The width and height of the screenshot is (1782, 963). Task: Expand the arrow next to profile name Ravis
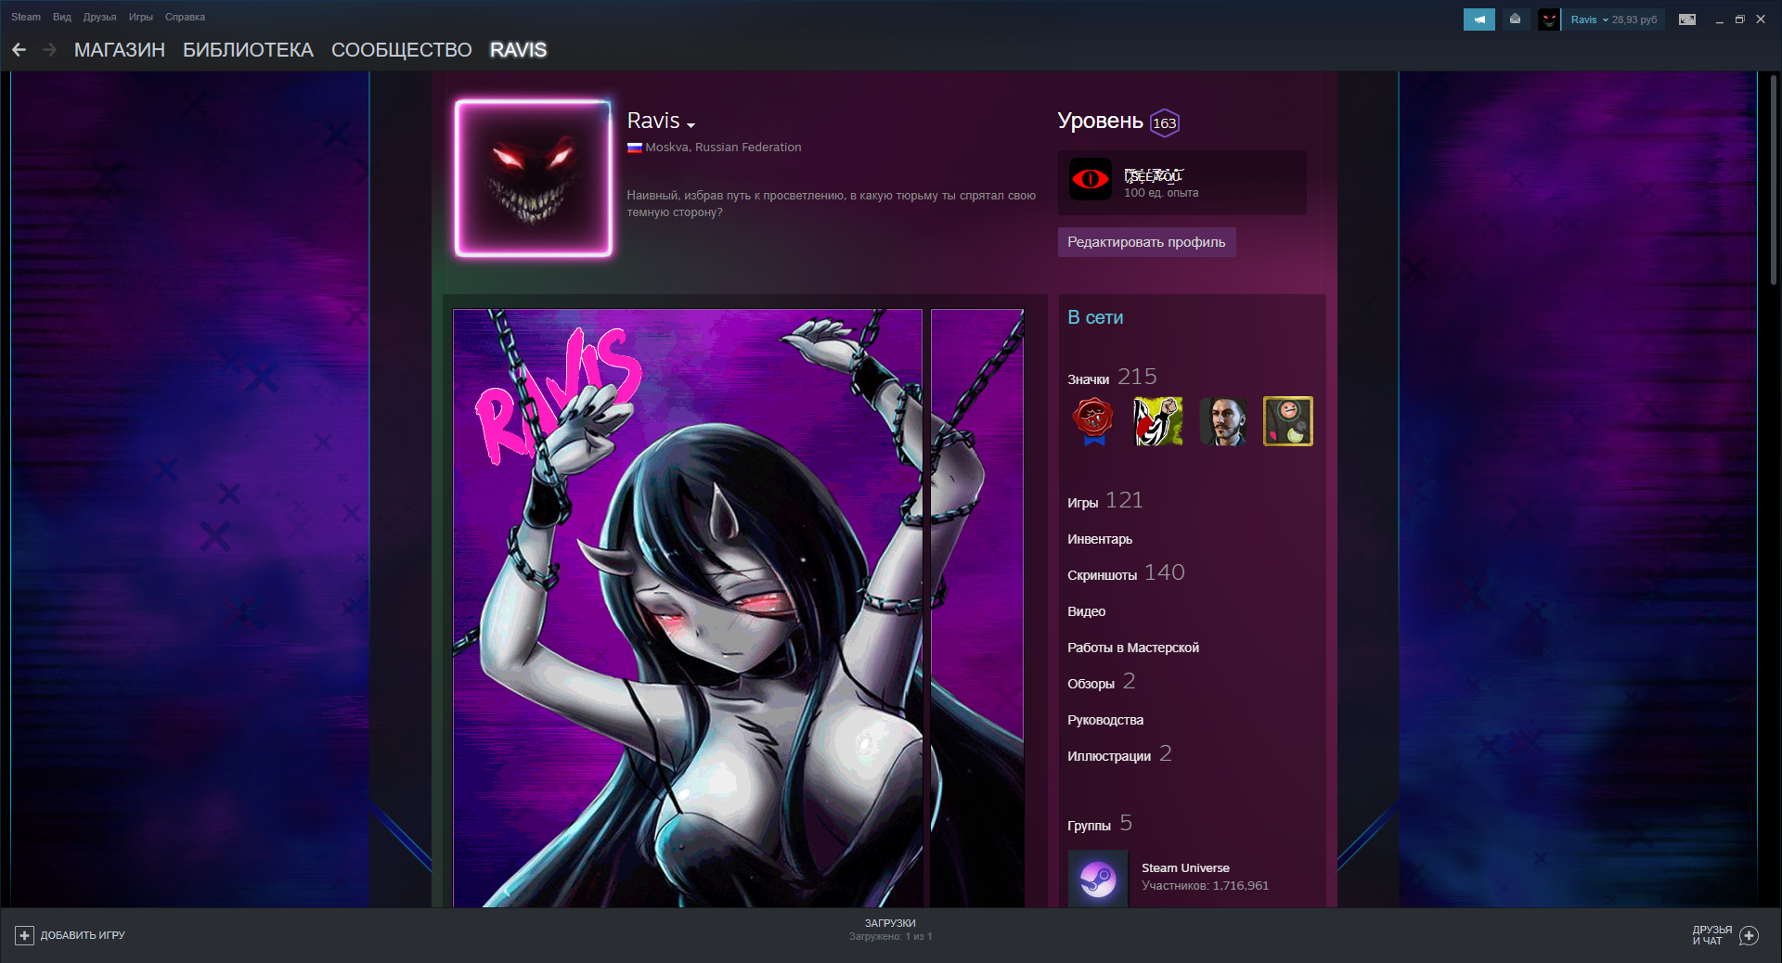click(x=691, y=124)
